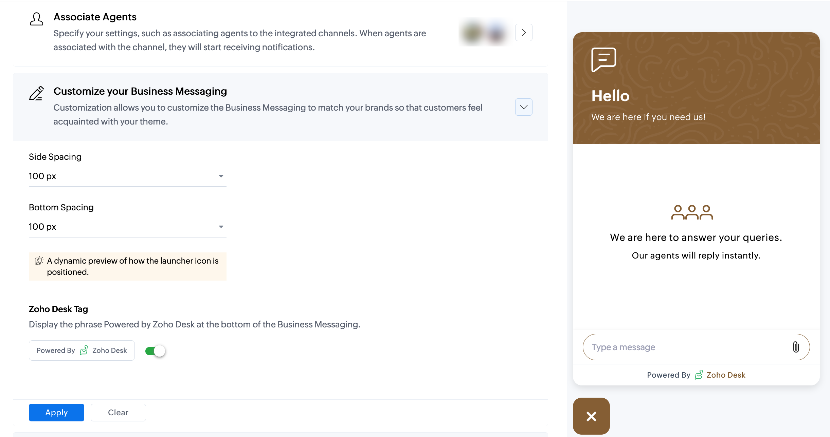Click the lightbulb tip icon
Screen dimensions: 830x437
39,261
